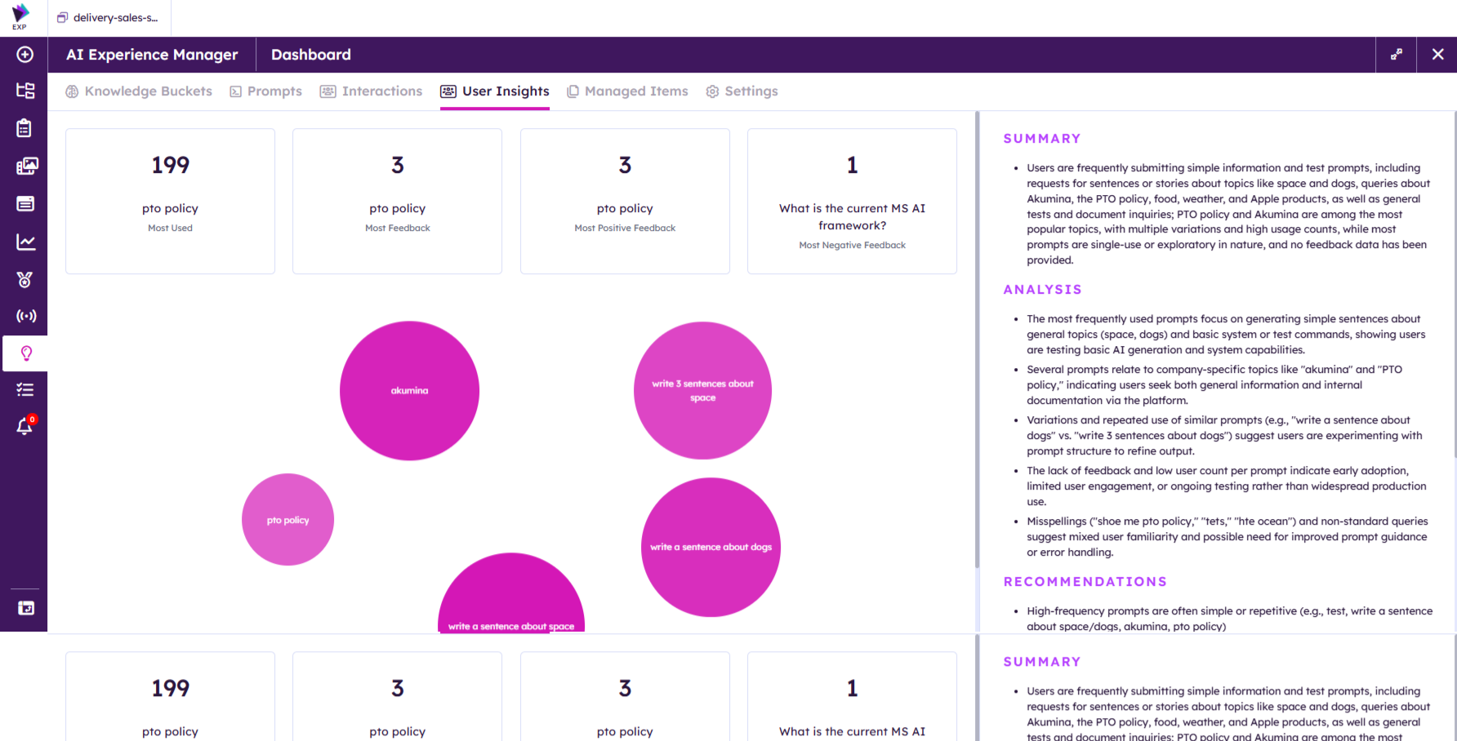Open the Managed Items tab
This screenshot has width=1457, height=741.
[627, 91]
